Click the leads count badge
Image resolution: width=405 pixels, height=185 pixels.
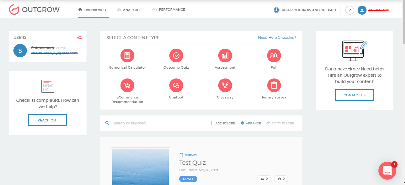264,179
